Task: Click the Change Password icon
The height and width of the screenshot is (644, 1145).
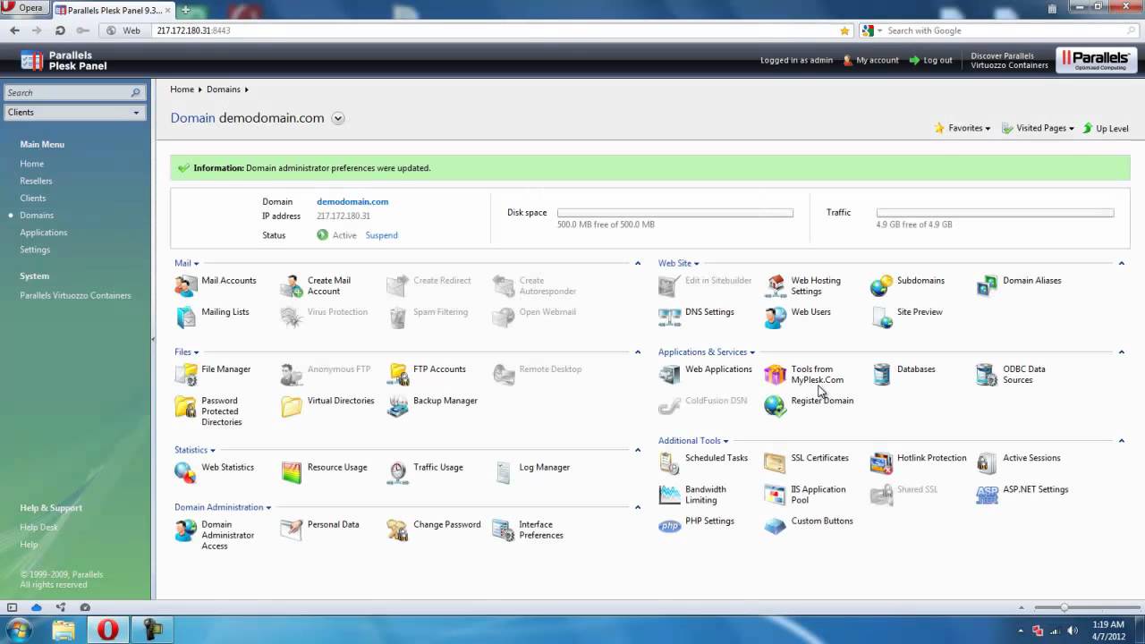Action: [x=398, y=530]
